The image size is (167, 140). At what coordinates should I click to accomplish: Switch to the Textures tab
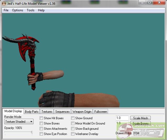(47, 112)
